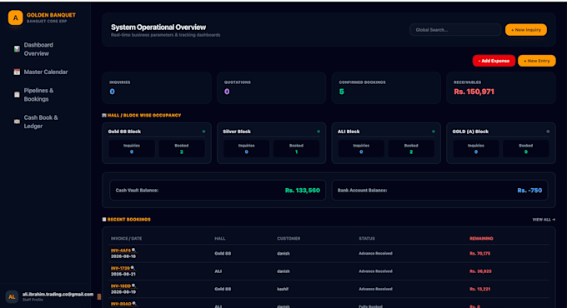Click the ALI hall cell in INV-1739 row
Image resolution: width=567 pixels, height=308 pixels.
pos(218,271)
